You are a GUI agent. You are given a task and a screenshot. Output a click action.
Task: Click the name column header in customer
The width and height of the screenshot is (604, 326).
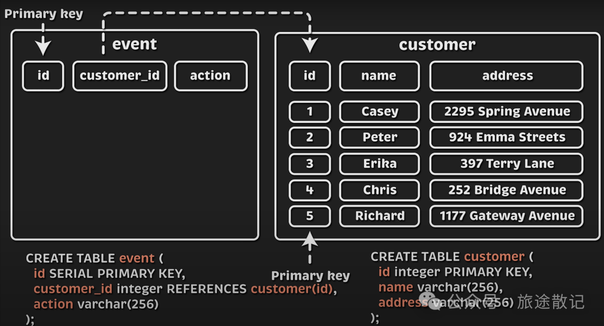(379, 76)
